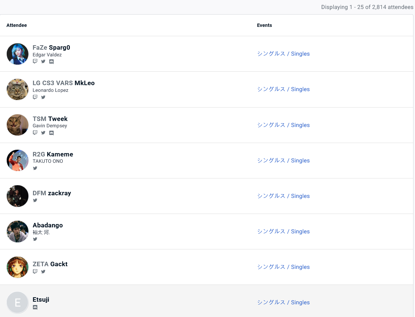
Task: Select the R2G Kameme attendee name
Action: [x=53, y=154]
